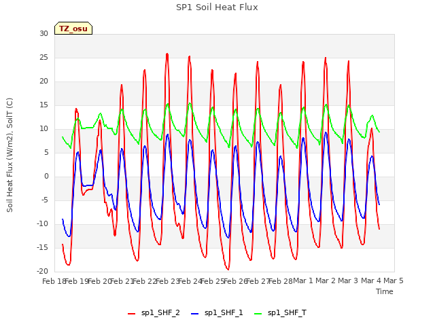435x326 pixels.
Task: Click the 25 y-axis tick label
Action: click(43, 58)
